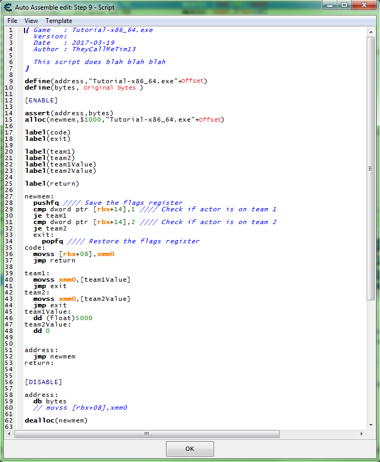Click the 'label(team2Value)' line
Viewport: 380px width, 462px height.
click(60, 171)
